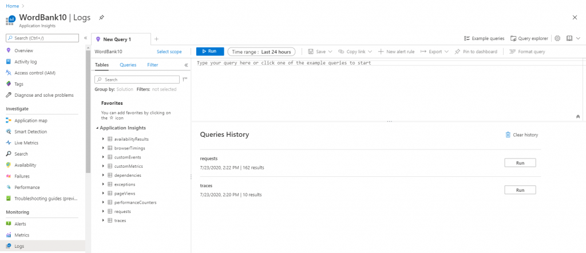This screenshot has height=253, width=586.
Task: Expand the pageViews table
Action: [103, 193]
